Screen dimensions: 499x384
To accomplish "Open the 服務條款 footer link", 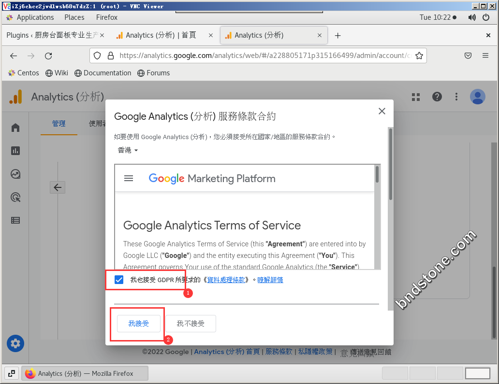I will click(x=279, y=352).
